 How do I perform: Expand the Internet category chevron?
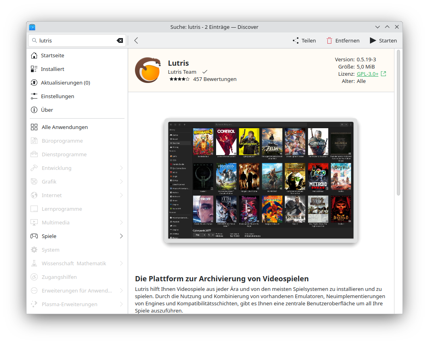pyautogui.click(x=121, y=196)
